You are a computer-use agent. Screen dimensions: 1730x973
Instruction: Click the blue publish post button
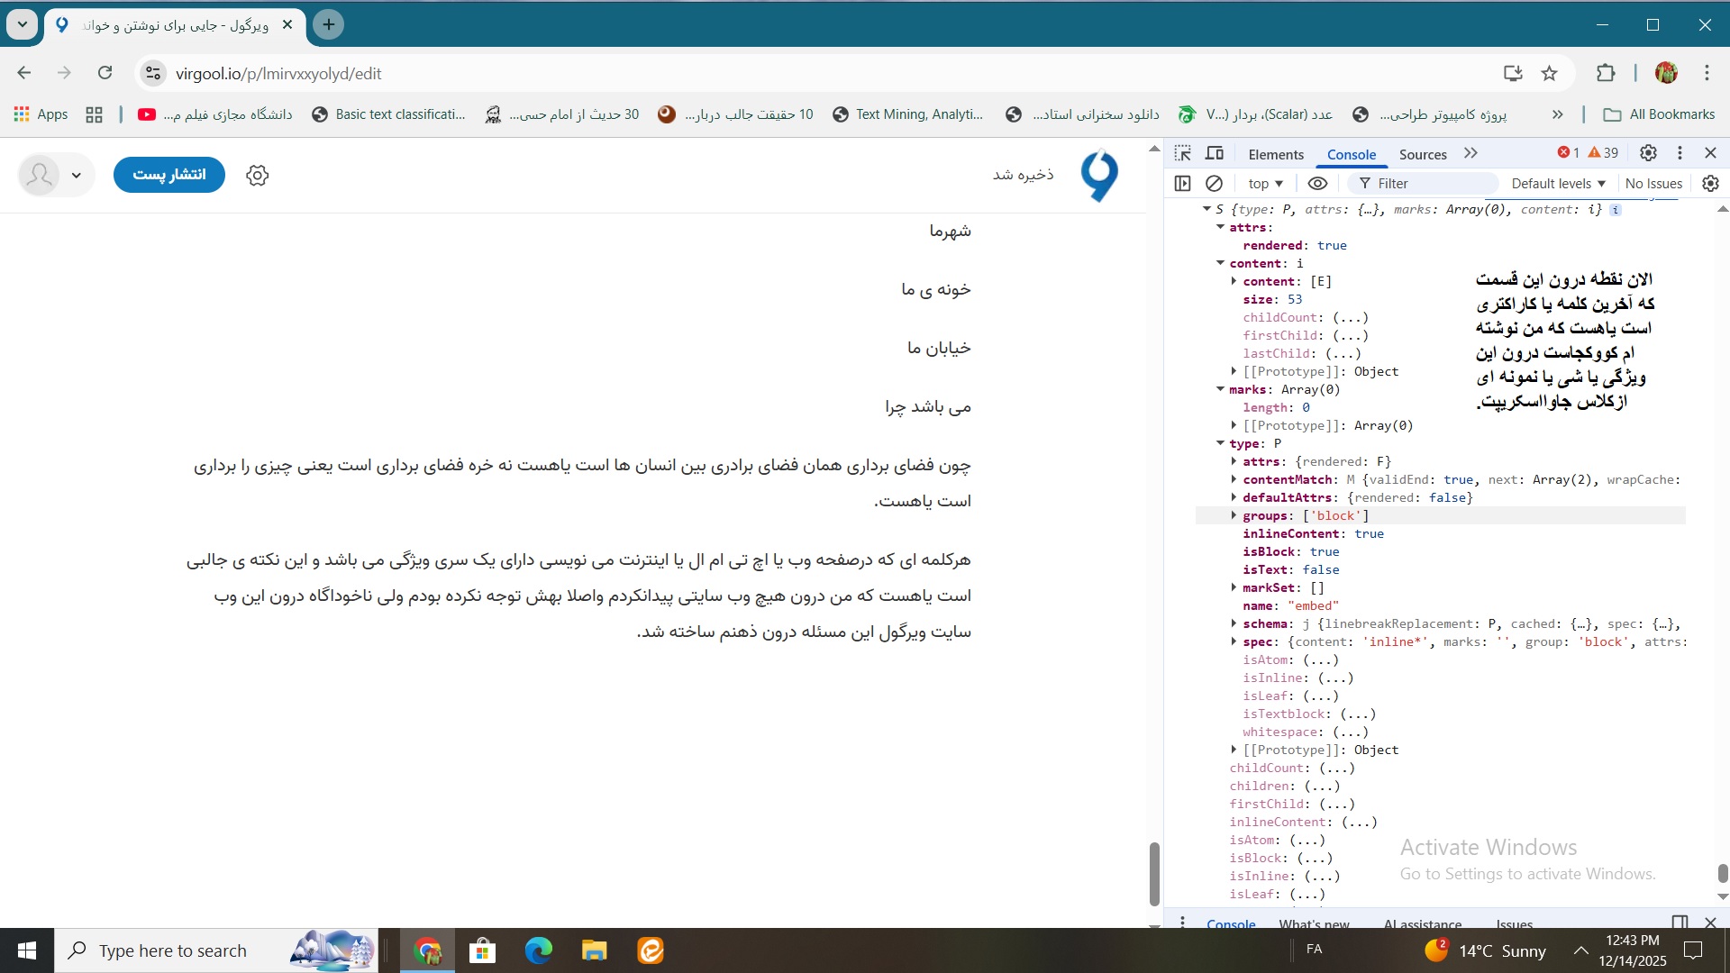(169, 175)
